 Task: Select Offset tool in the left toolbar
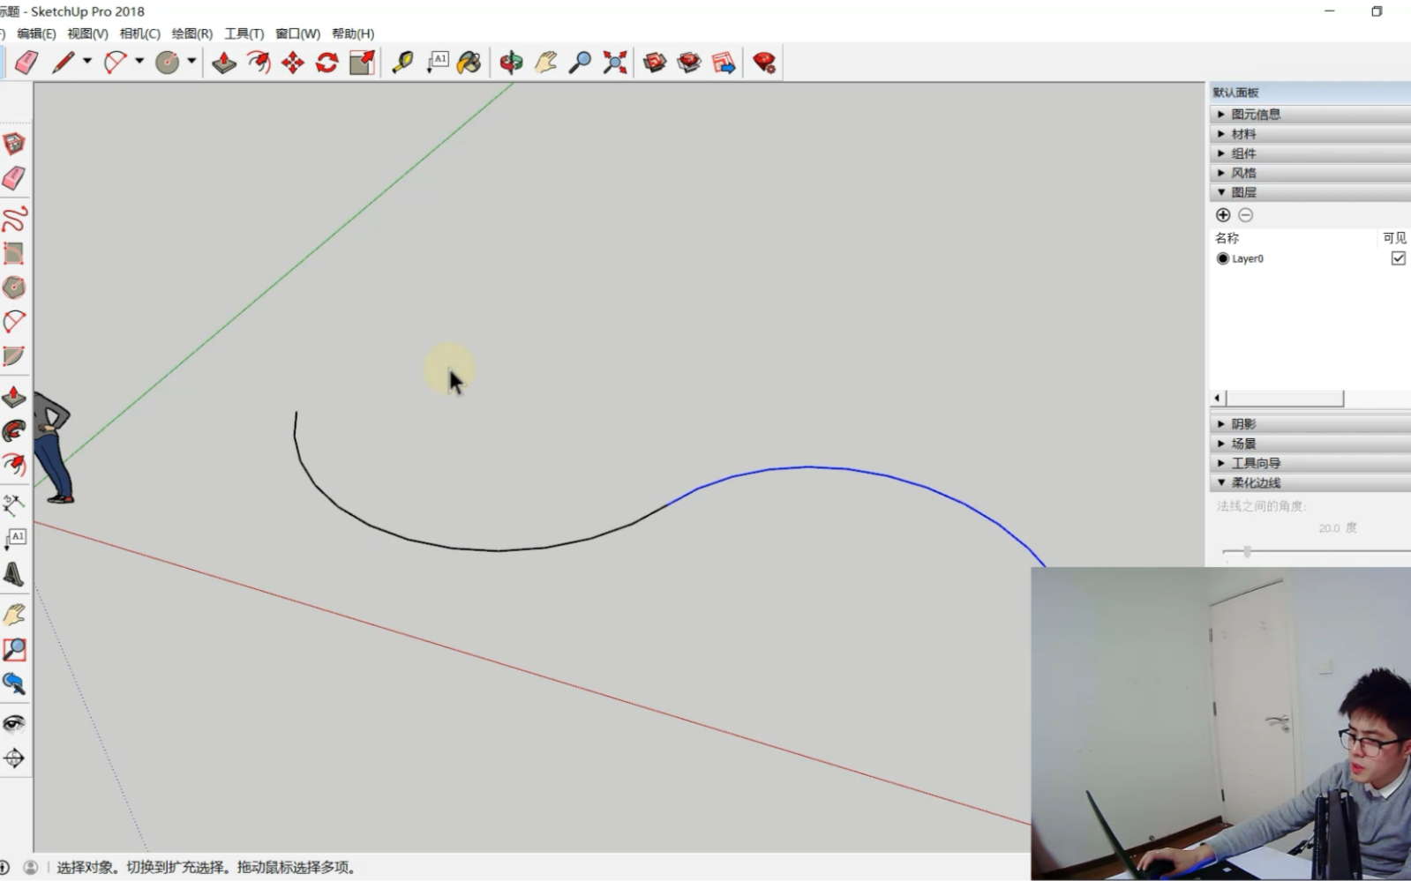coord(14,465)
